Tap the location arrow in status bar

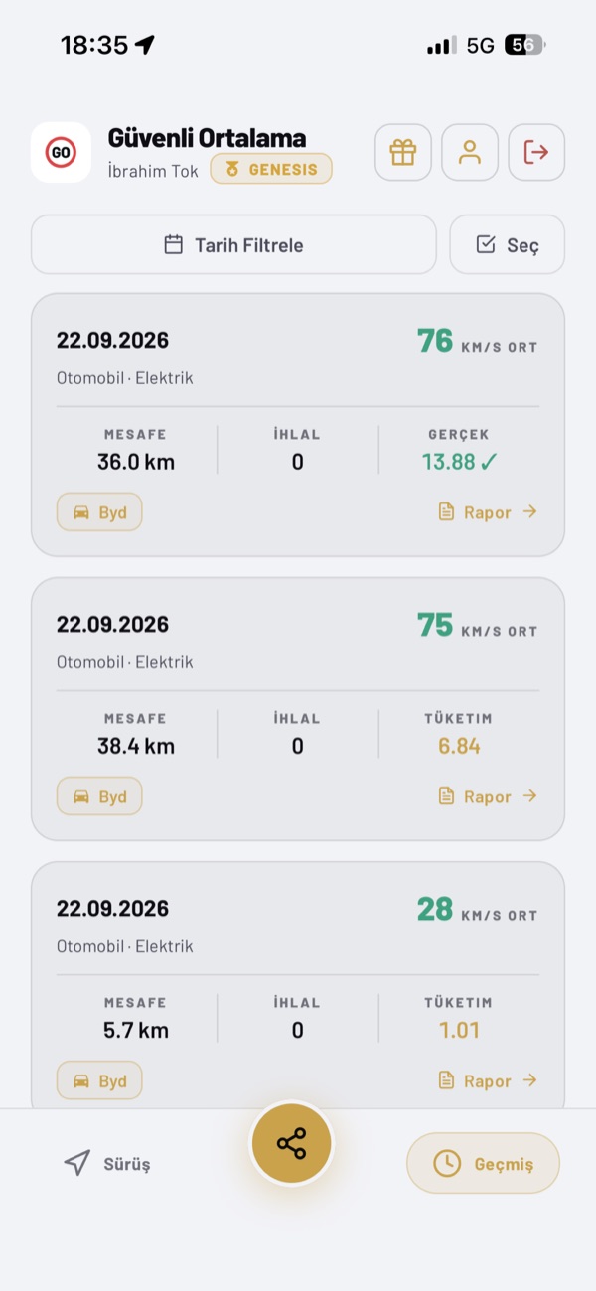click(145, 45)
